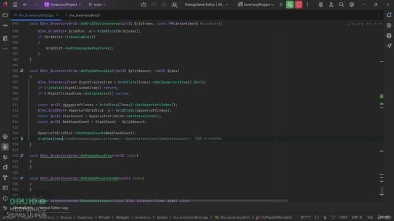This screenshot has height=221, width=394.
Task: Show more tool windows ellipsis
Action: pyautogui.click(x=5, y=49)
